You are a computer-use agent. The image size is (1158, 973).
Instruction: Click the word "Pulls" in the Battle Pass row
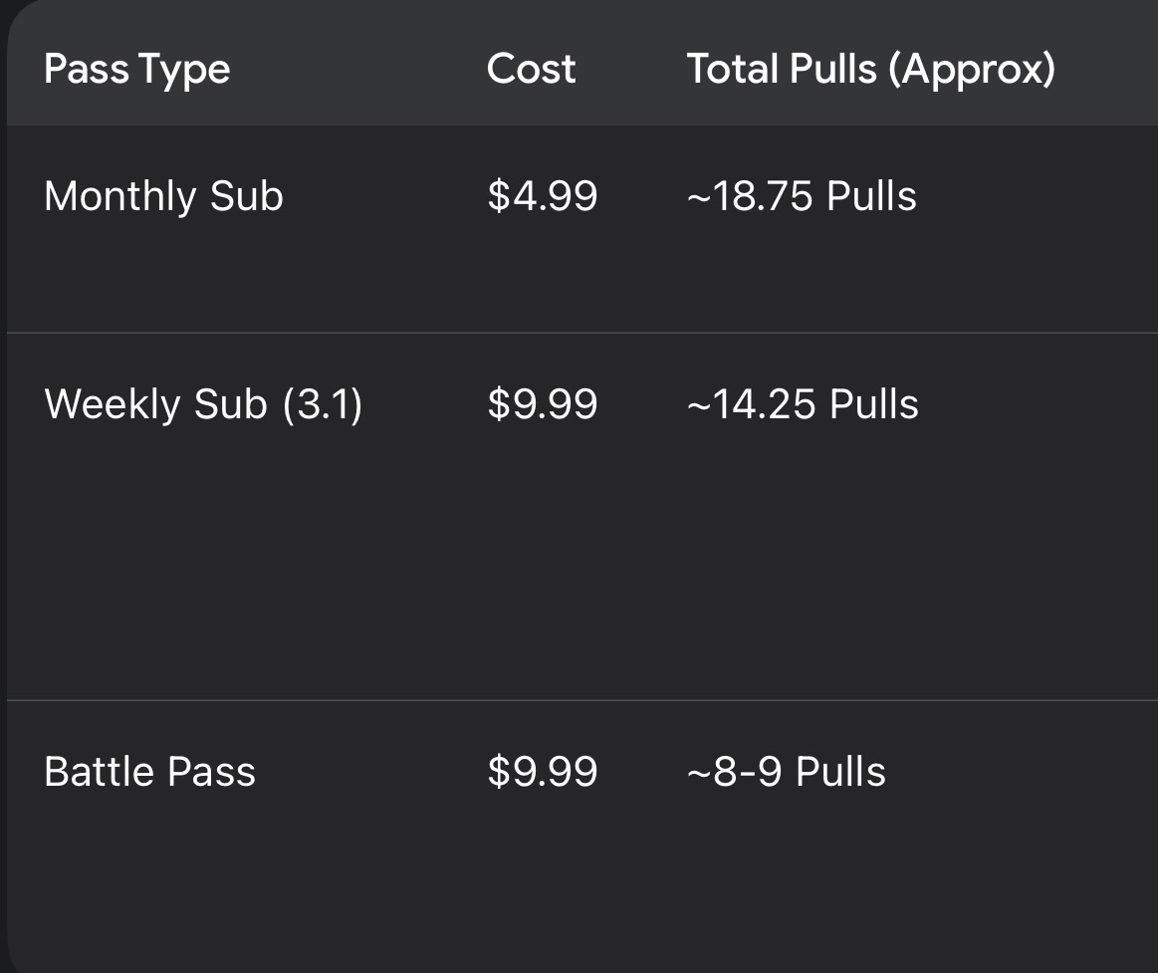pyautogui.click(x=841, y=772)
